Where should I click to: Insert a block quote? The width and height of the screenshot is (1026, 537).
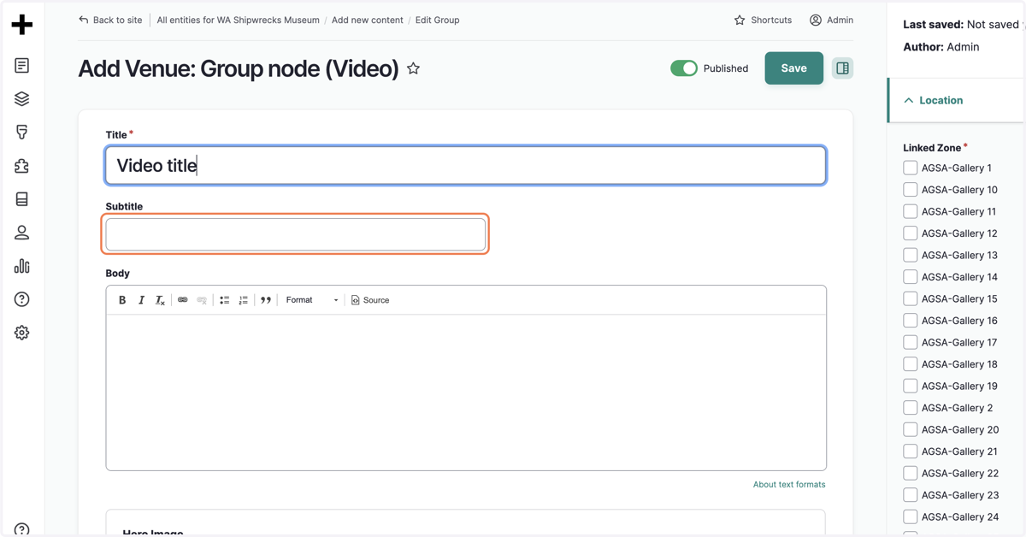(x=266, y=300)
